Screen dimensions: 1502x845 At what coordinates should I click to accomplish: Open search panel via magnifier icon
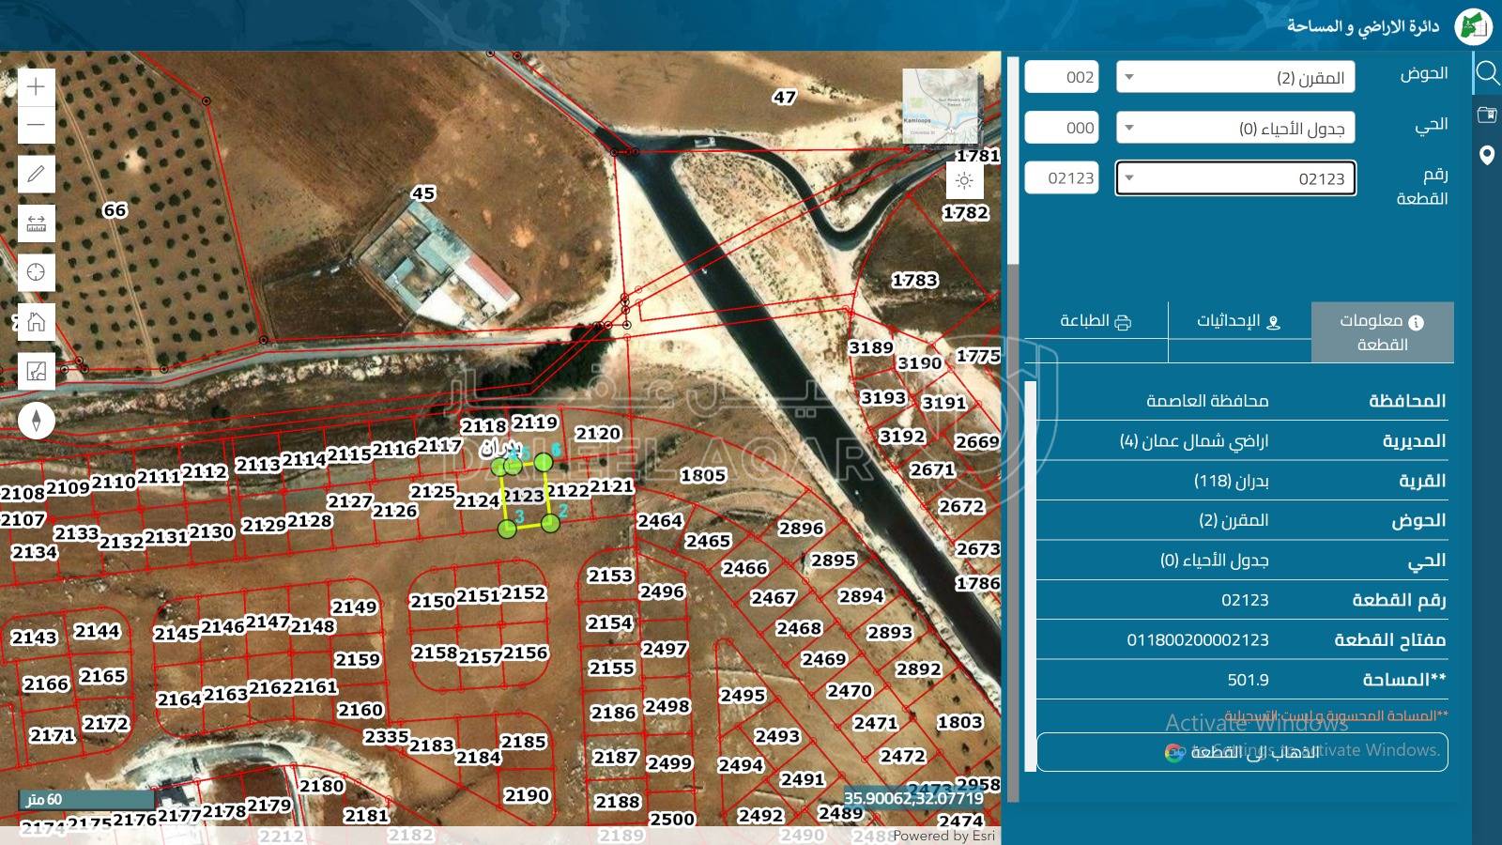tap(1487, 73)
